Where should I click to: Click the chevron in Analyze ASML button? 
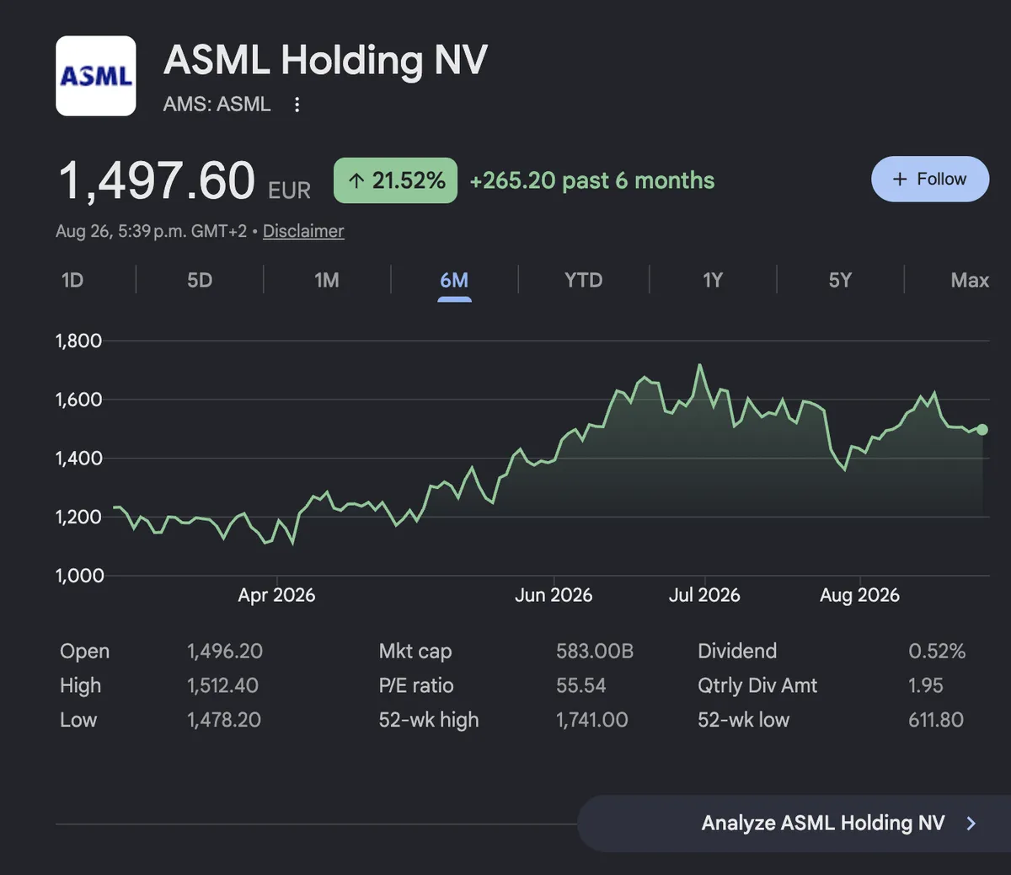pos(971,824)
